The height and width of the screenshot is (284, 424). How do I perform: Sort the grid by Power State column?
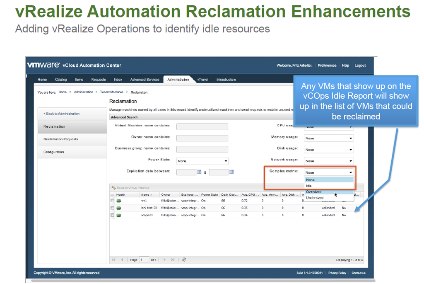210,195
